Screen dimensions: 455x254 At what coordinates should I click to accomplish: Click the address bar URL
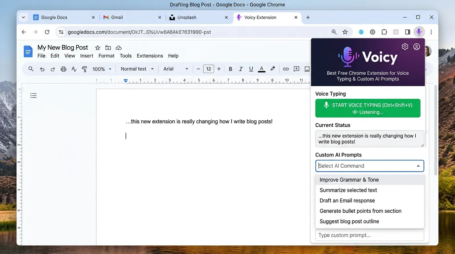click(x=139, y=32)
